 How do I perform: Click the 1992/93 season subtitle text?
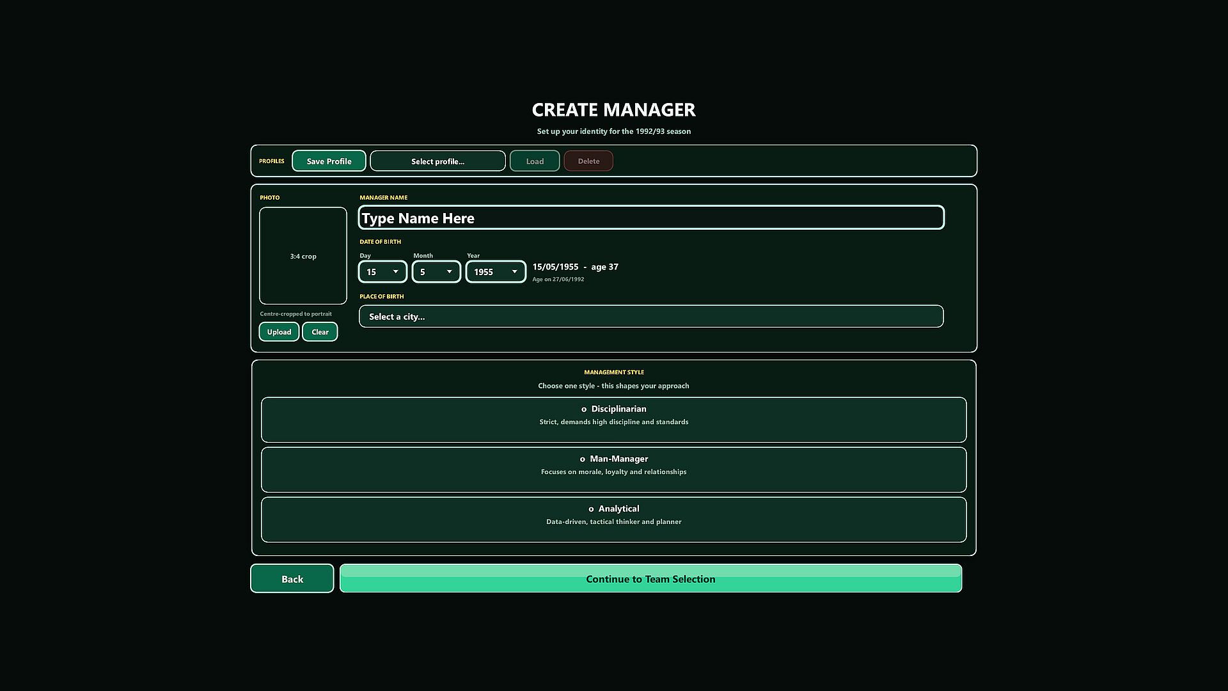pos(613,131)
